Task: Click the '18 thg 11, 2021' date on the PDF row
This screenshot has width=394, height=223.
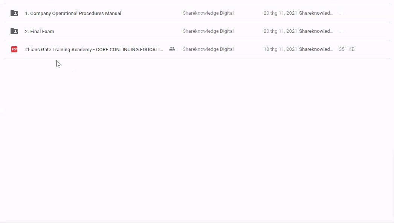Action: pyautogui.click(x=280, y=49)
